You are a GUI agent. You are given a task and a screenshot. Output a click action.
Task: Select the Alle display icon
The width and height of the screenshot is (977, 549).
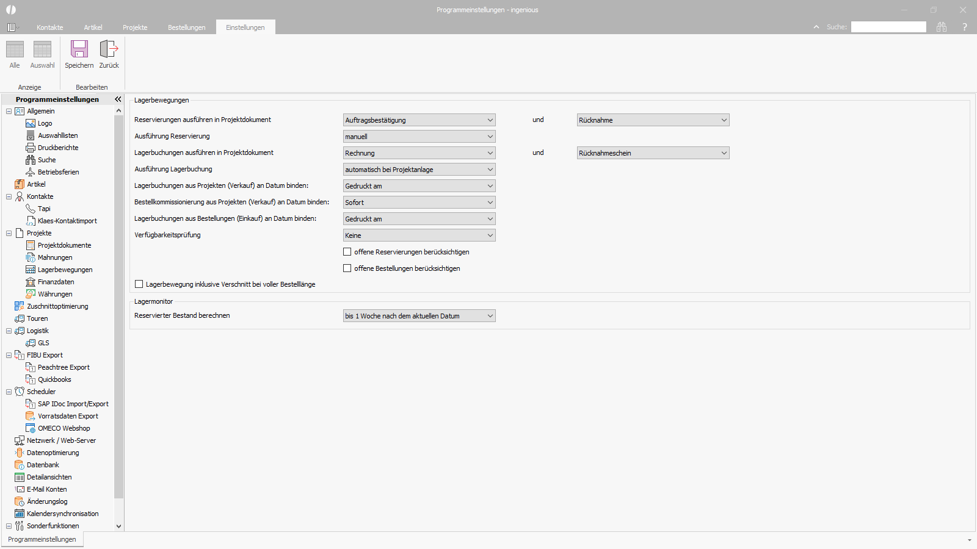15,49
